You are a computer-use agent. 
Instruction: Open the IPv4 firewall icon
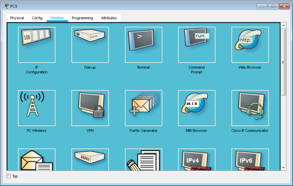[197, 160]
